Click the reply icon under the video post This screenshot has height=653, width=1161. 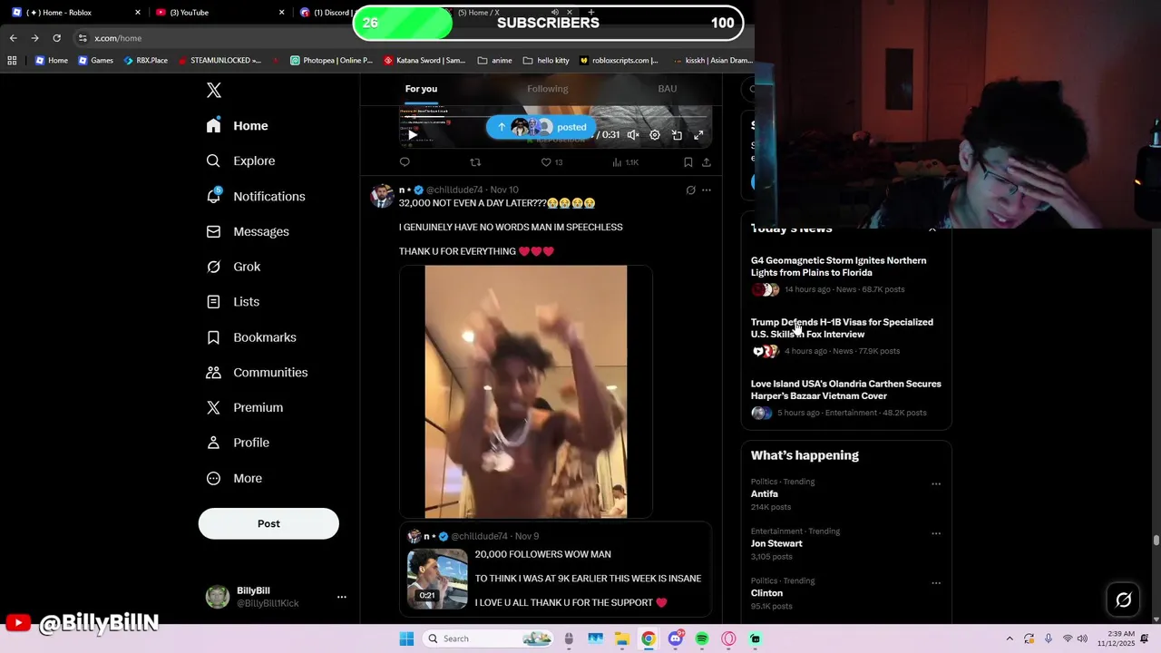[x=405, y=162]
